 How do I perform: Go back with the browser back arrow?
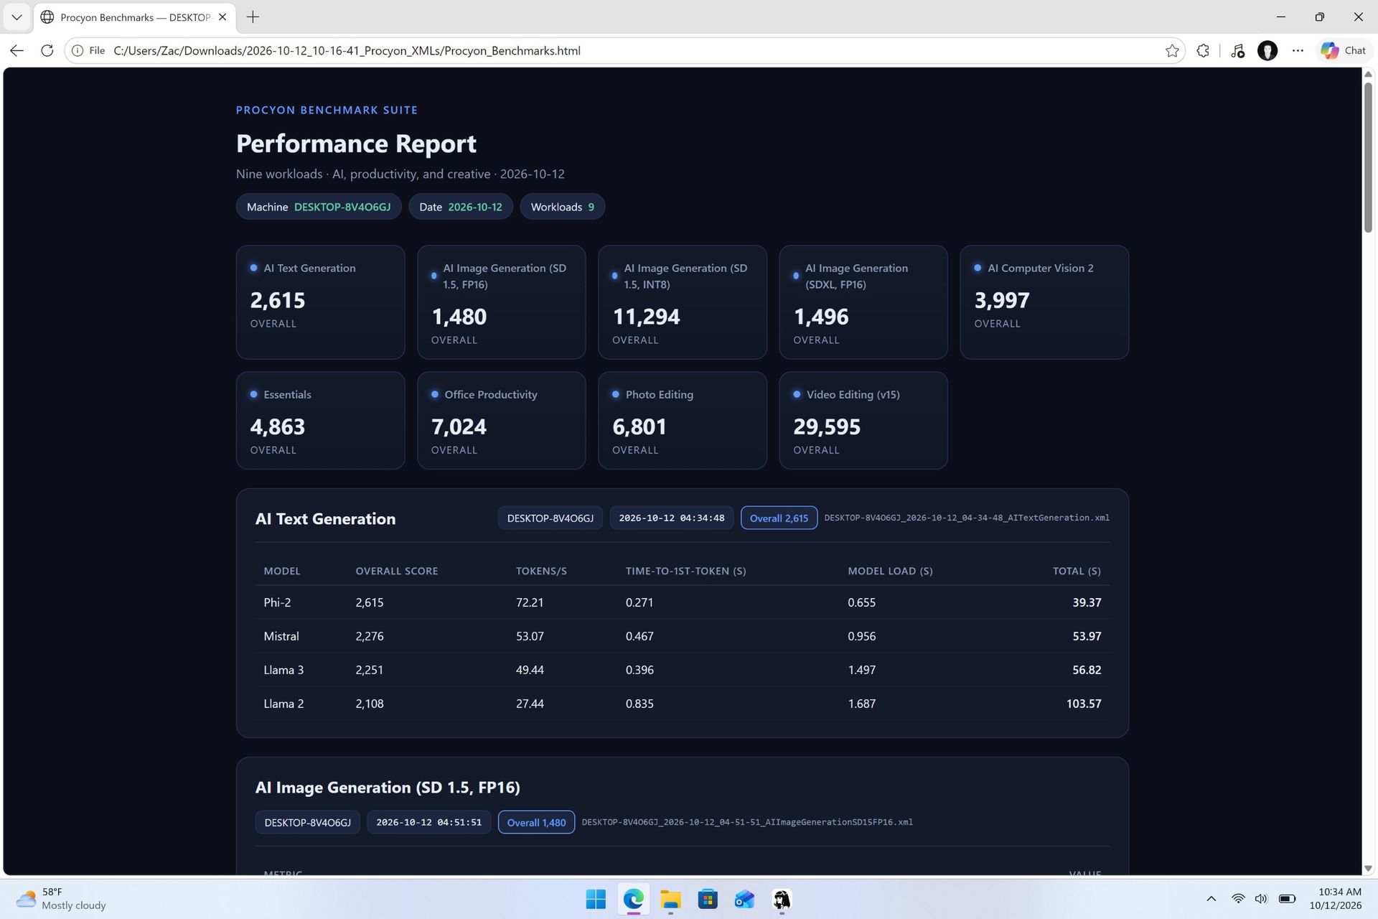tap(17, 50)
